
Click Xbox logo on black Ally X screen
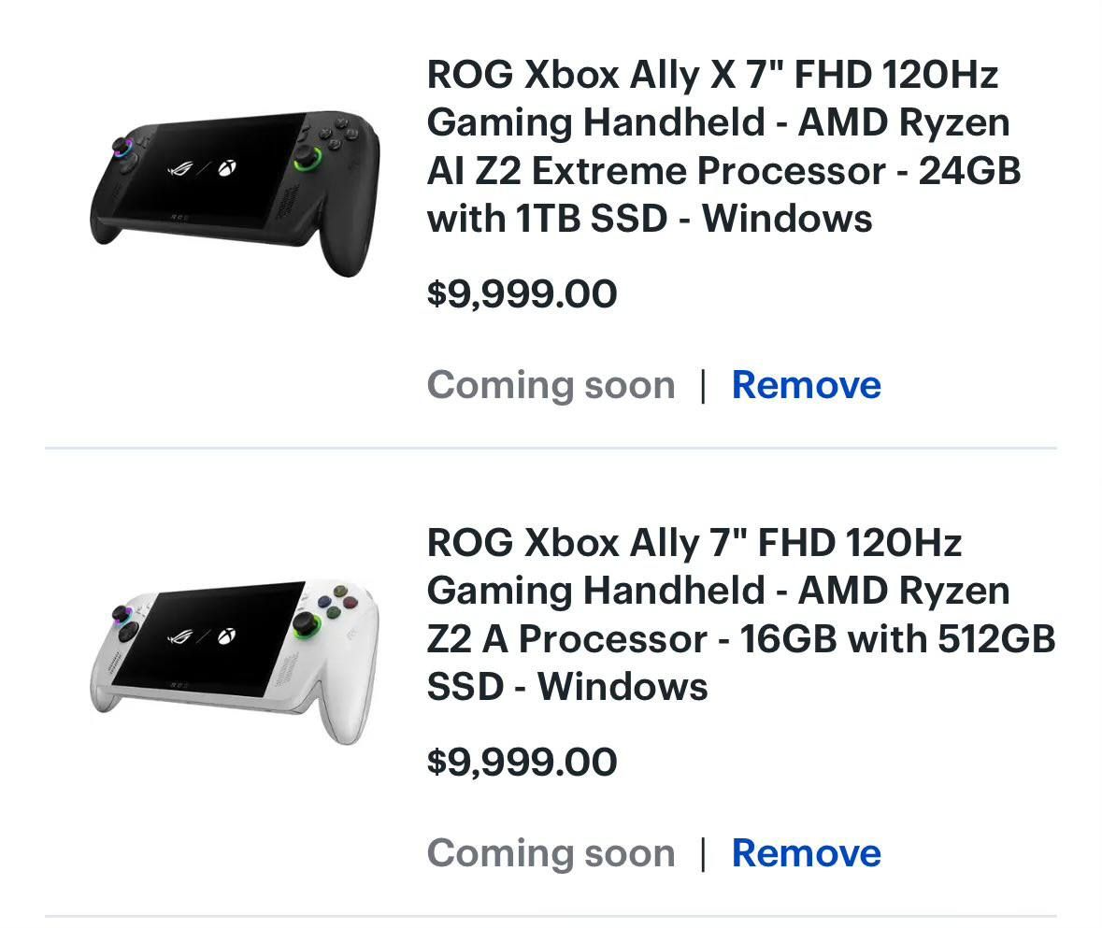coord(227,169)
